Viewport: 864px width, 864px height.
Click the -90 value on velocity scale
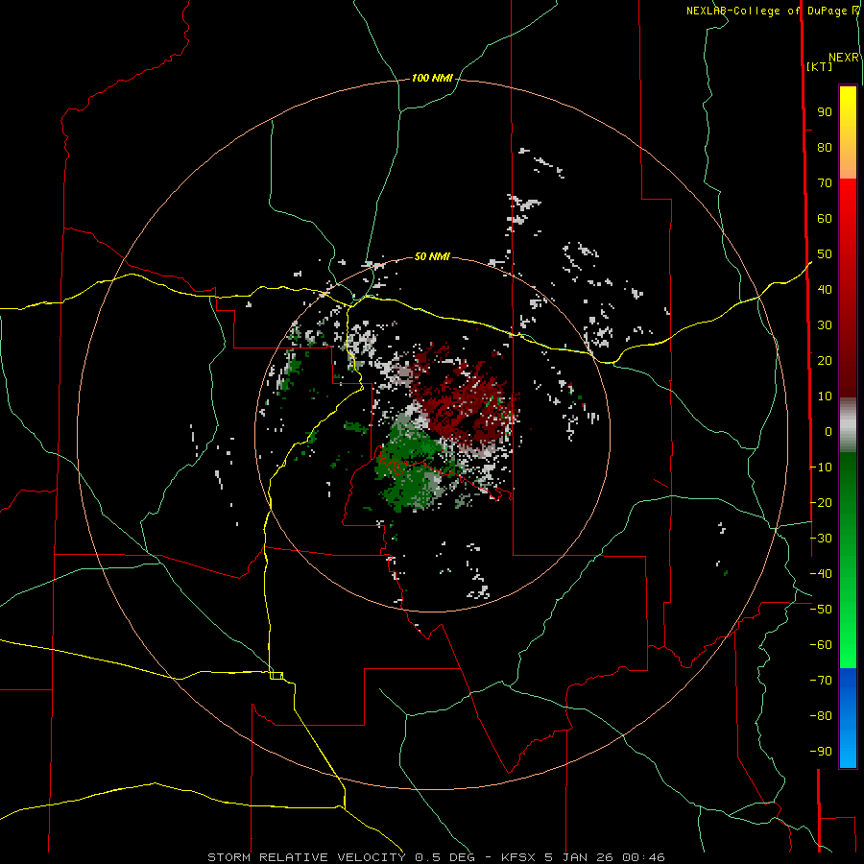pos(821,752)
